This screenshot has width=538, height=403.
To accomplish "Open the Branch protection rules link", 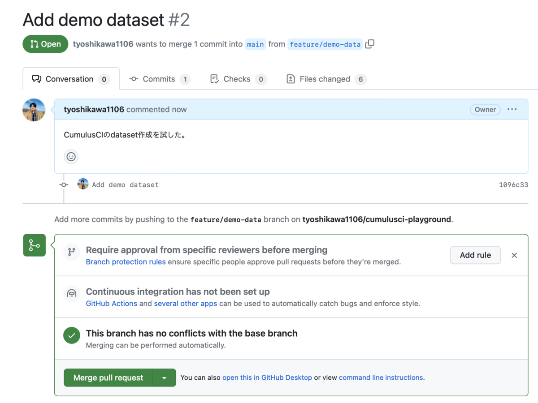I will tap(126, 262).
